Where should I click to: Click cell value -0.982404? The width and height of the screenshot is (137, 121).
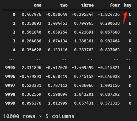[x=109, y=41]
